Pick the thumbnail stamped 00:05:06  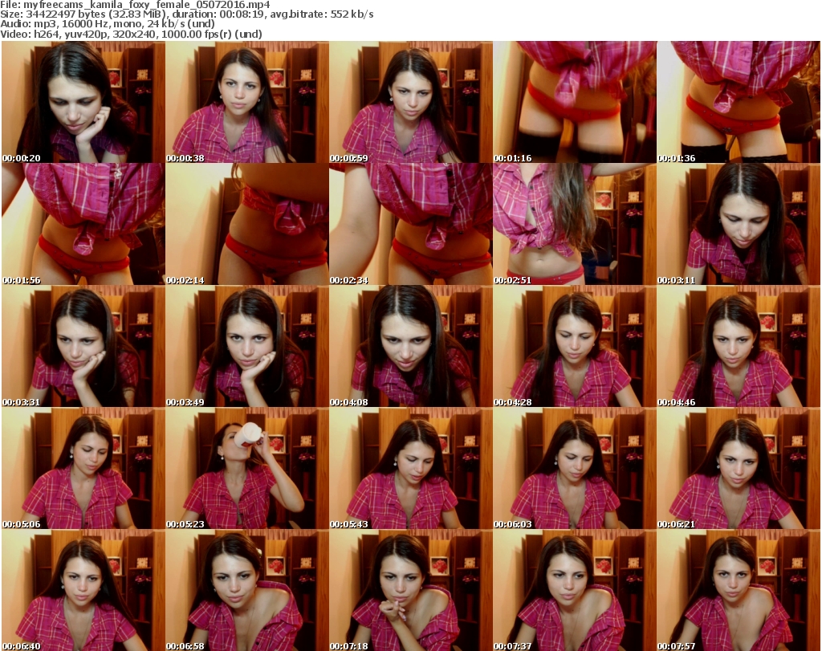[x=83, y=469]
